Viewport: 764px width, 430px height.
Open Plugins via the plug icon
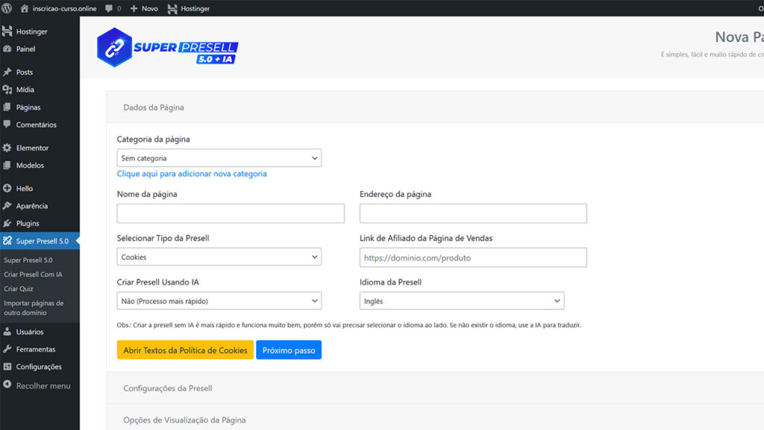pyautogui.click(x=7, y=223)
